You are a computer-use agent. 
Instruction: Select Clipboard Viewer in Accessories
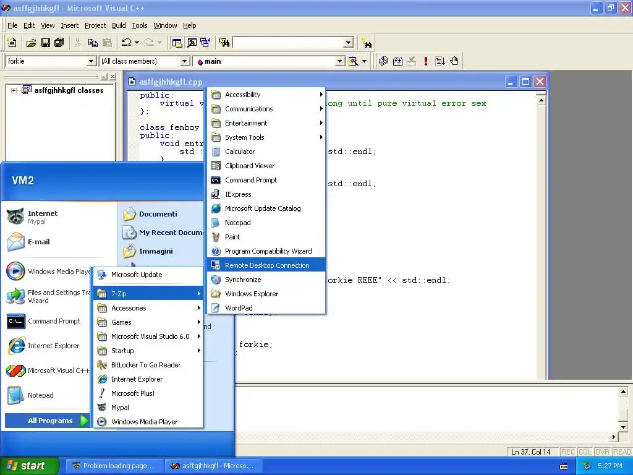(x=266, y=166)
